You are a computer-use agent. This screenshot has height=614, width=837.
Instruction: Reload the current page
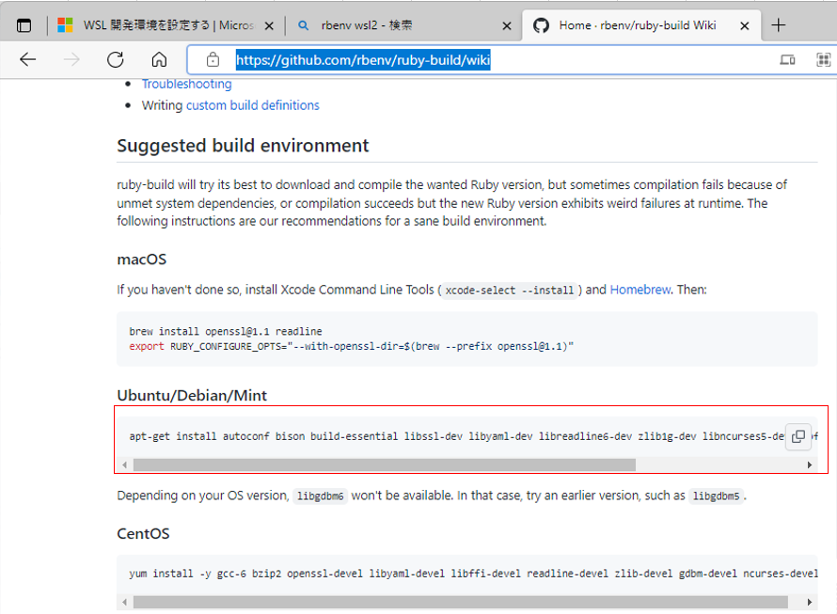[116, 59]
